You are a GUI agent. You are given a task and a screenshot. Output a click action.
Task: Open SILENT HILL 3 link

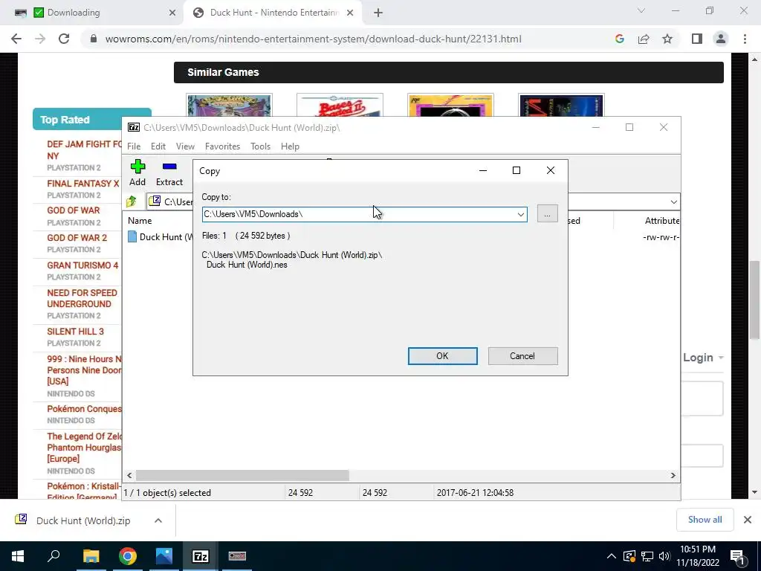click(75, 332)
